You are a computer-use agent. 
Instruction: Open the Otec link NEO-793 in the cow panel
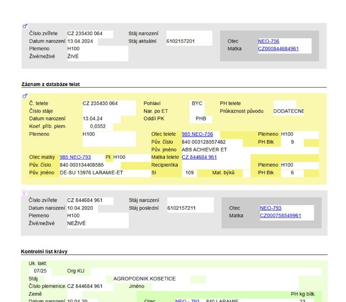[271, 208]
